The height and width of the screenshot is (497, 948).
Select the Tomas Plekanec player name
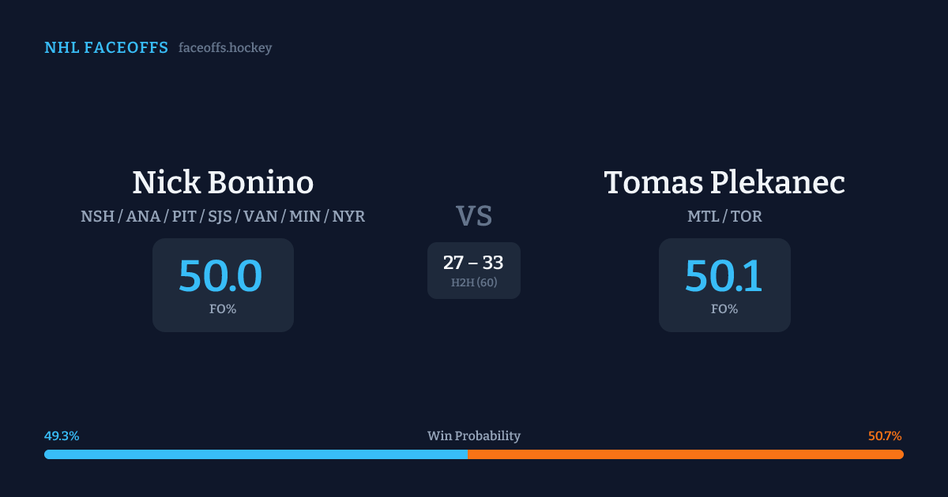point(724,183)
